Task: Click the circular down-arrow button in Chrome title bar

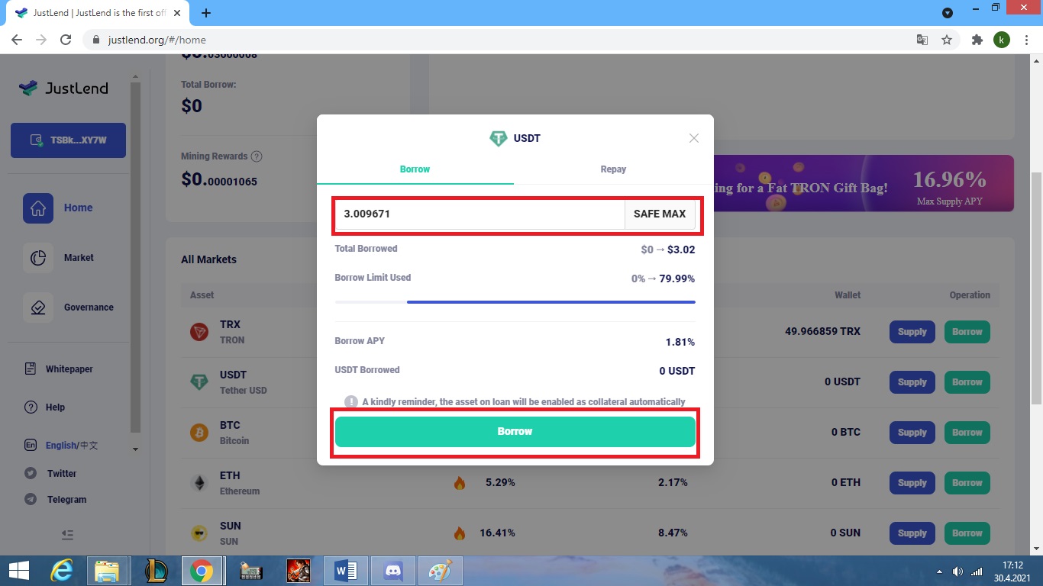Action: 948,13
